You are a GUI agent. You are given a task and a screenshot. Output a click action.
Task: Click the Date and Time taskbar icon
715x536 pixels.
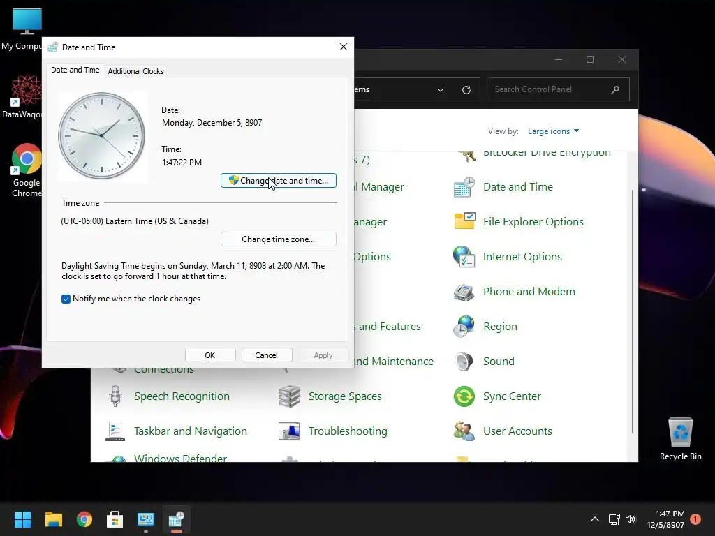click(177, 519)
